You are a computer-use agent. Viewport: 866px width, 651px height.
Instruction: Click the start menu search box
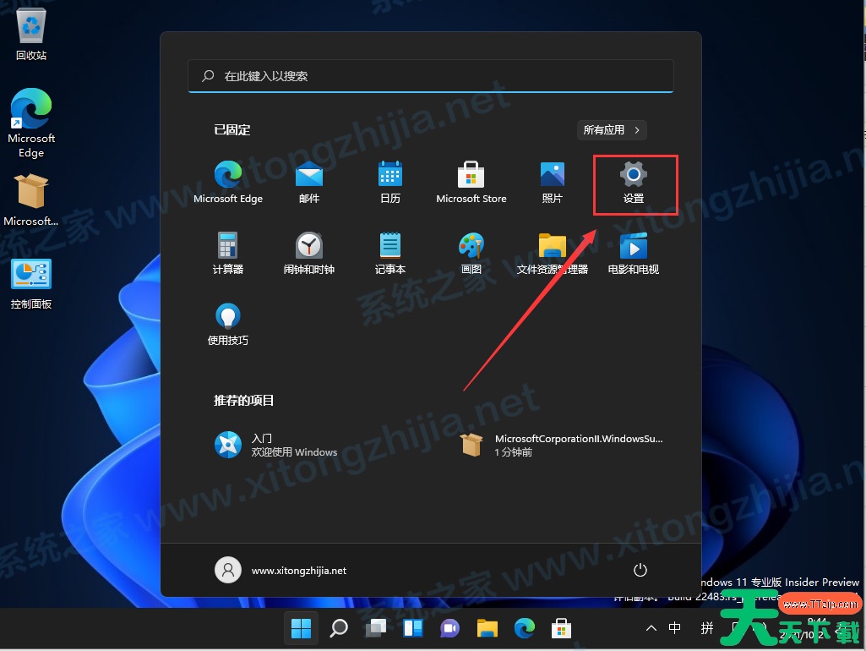tap(431, 76)
